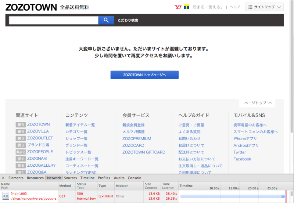This screenshot has width=294, height=203.
Task: Open the Console tab
Action: click(135, 178)
